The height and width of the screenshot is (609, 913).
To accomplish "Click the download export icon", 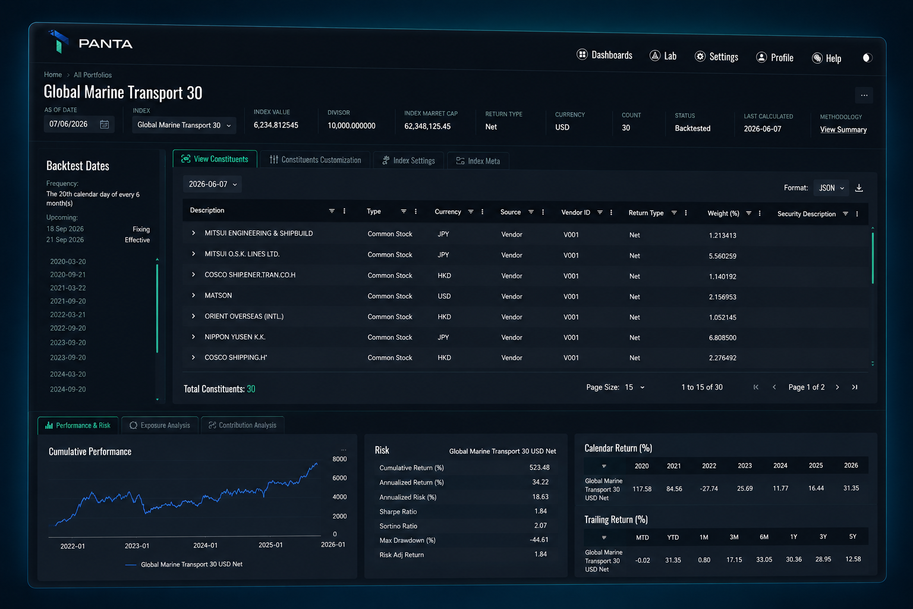I will (x=859, y=188).
